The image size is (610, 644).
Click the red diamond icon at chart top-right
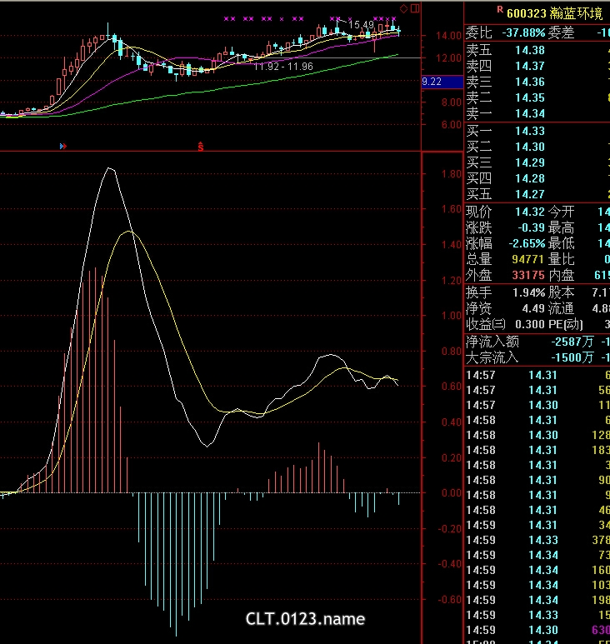coord(404,8)
